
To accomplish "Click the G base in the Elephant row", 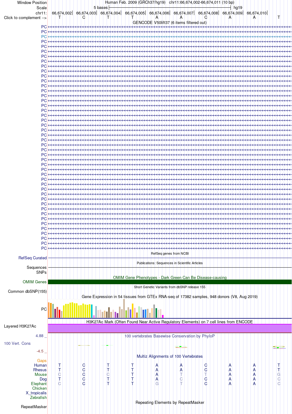I will tap(157, 384).
